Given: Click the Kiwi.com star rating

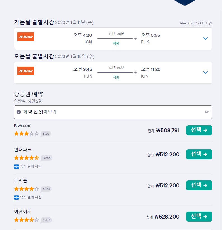Looking at the screenshot, I should click(x=27, y=133).
